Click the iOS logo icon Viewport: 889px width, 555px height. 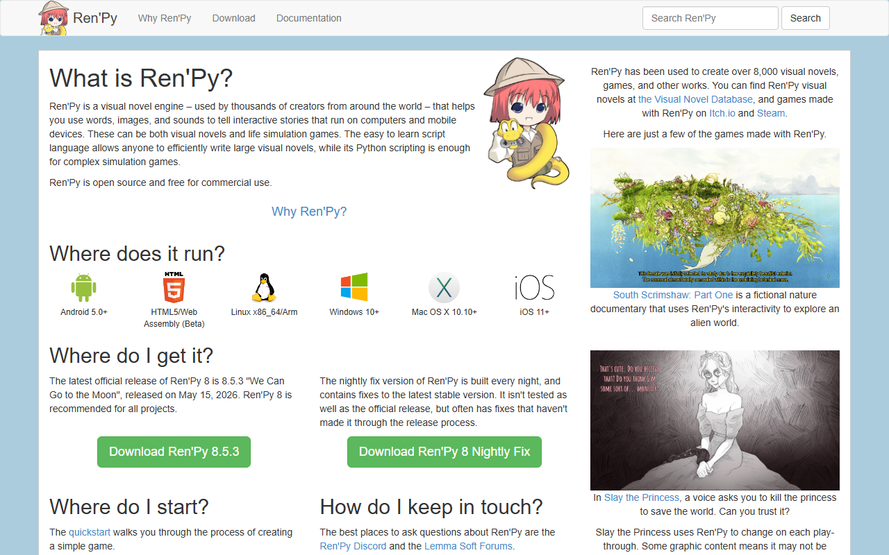click(535, 287)
